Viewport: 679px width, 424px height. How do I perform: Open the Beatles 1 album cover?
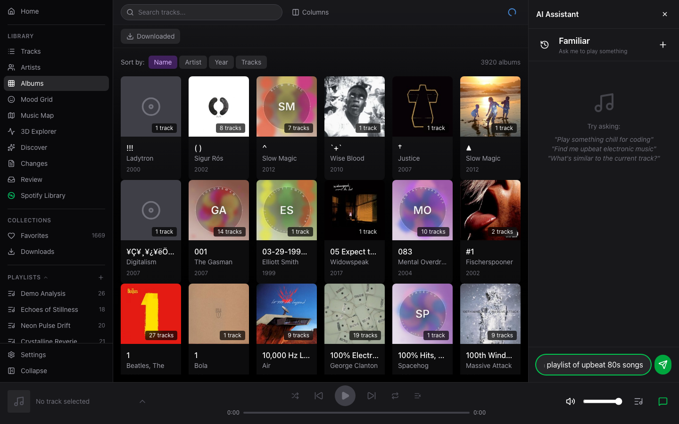(x=151, y=314)
